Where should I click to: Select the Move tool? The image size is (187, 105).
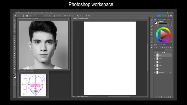tap(15, 21)
